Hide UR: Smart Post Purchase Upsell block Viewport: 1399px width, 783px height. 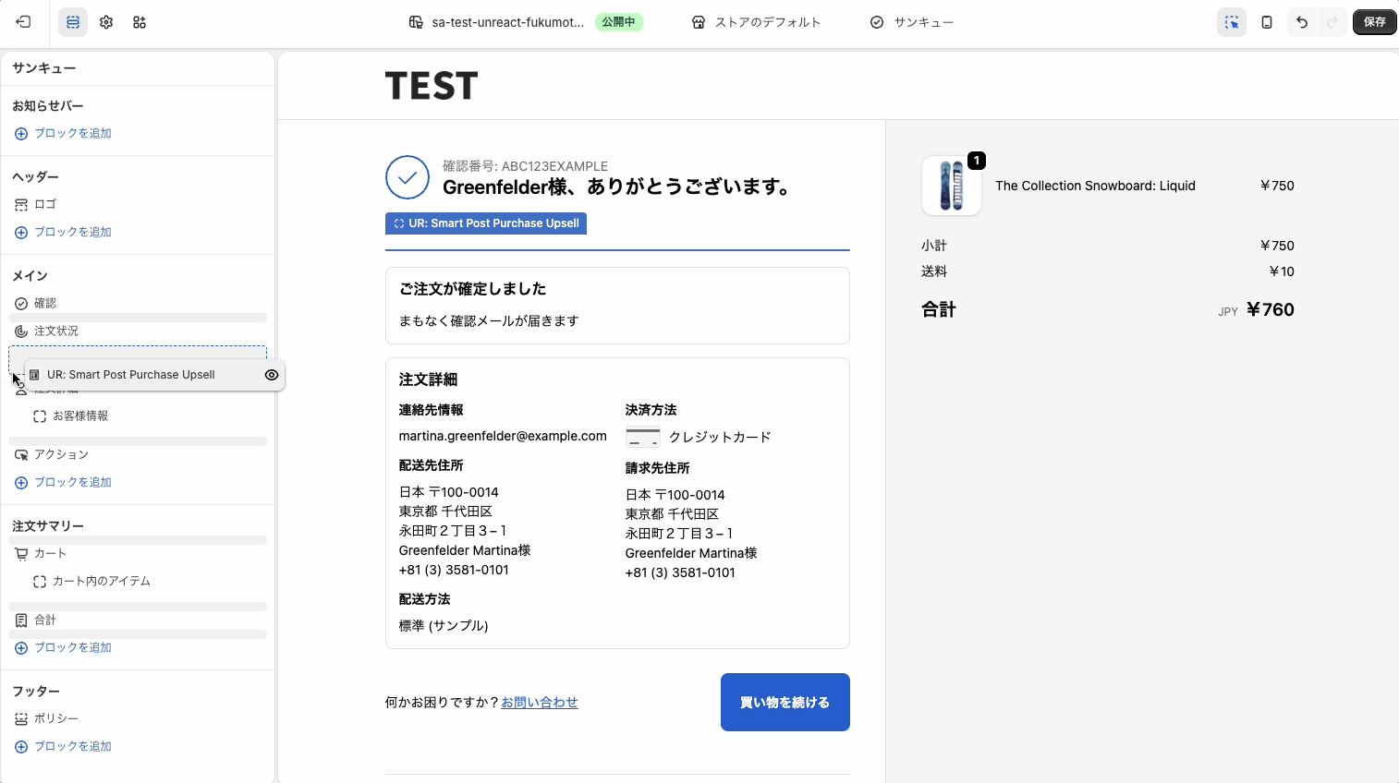(272, 375)
